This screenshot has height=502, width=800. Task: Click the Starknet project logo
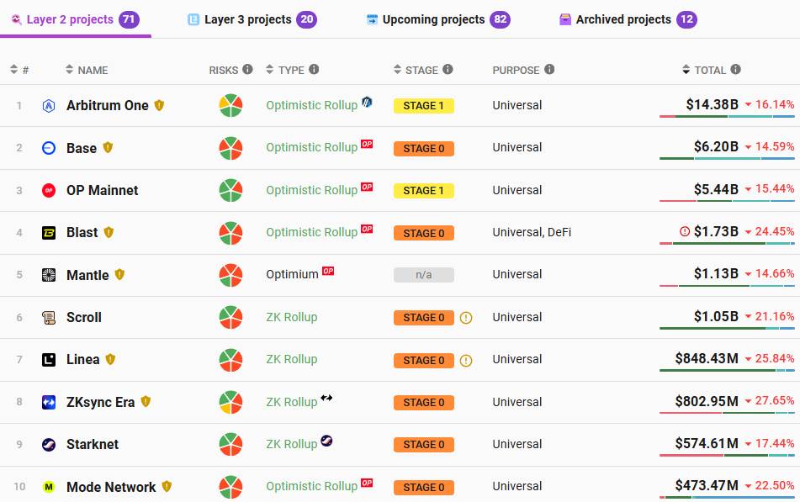(x=49, y=445)
